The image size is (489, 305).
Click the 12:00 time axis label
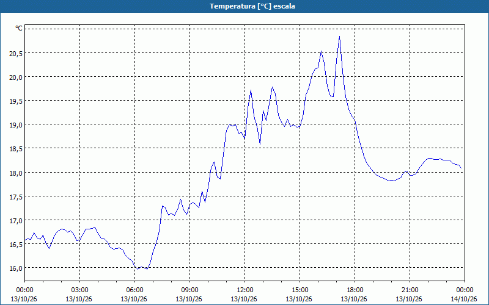245,290
